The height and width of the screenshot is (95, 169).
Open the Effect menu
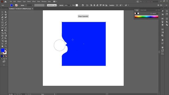point(34,2)
